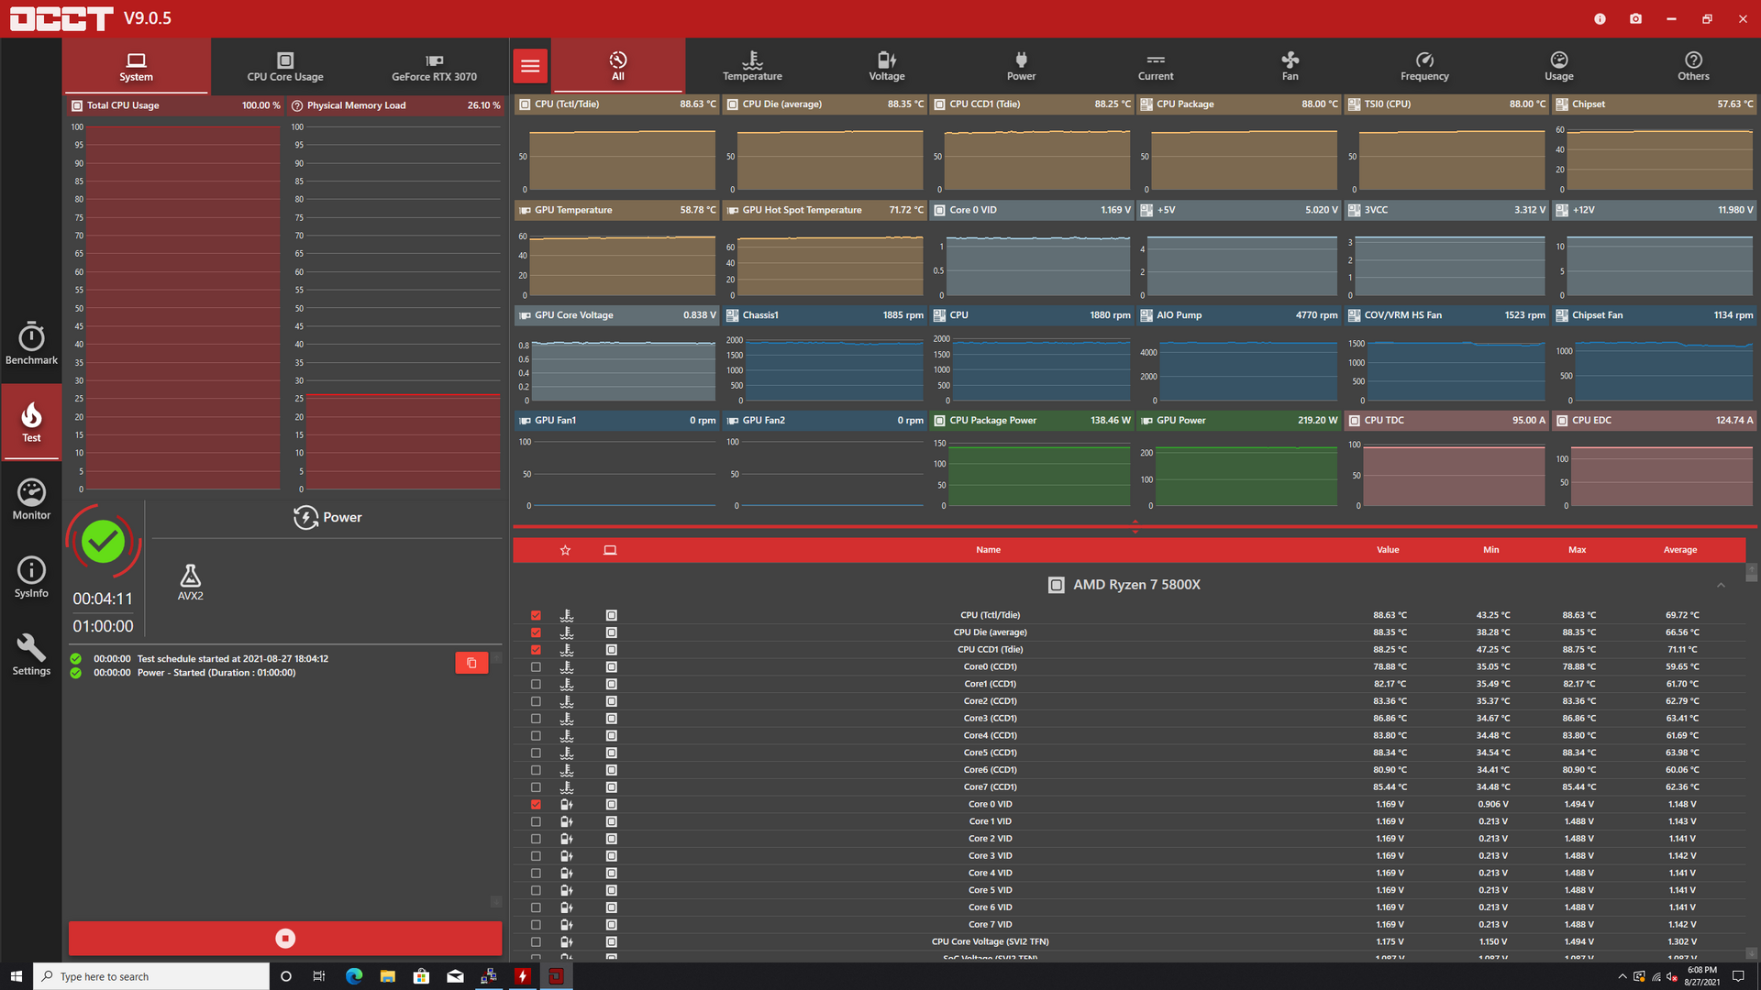Switch to the GeForce RTX 3070 tab
The height and width of the screenshot is (990, 1761).
(x=434, y=66)
